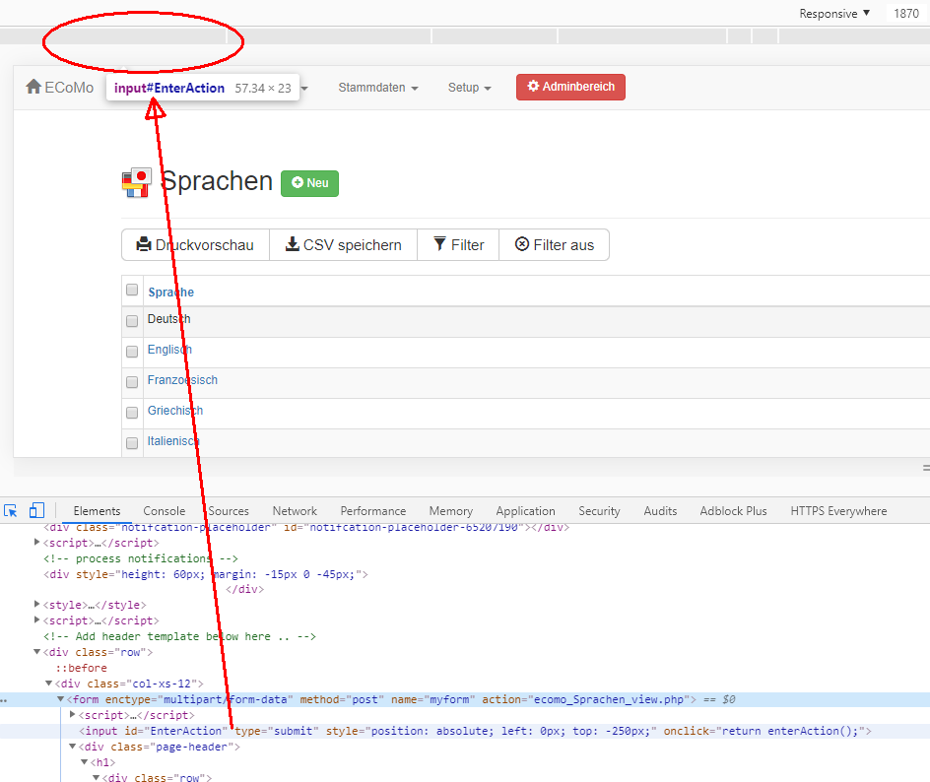This screenshot has width=930, height=782.
Task: Click the Filter aus button
Action: click(554, 245)
